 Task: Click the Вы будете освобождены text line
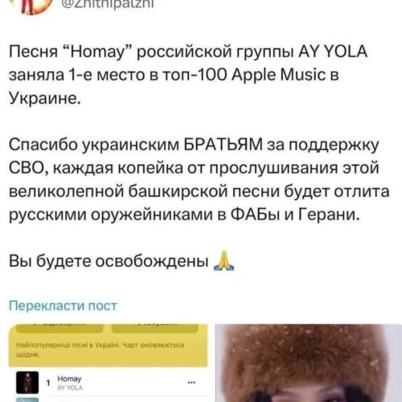point(109,261)
